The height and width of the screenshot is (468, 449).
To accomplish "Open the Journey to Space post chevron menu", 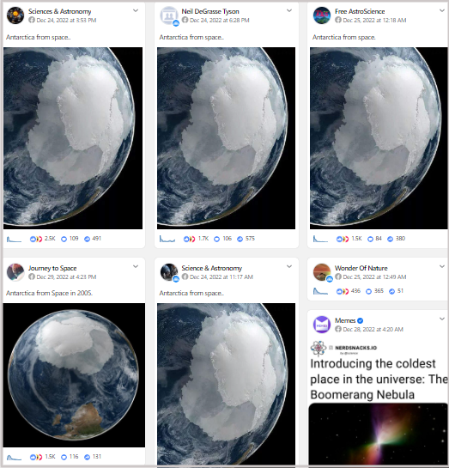I will point(136,266).
